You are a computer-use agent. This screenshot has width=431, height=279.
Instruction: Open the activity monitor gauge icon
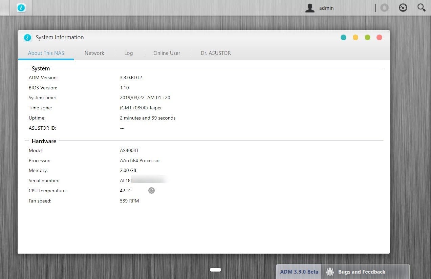(403, 8)
